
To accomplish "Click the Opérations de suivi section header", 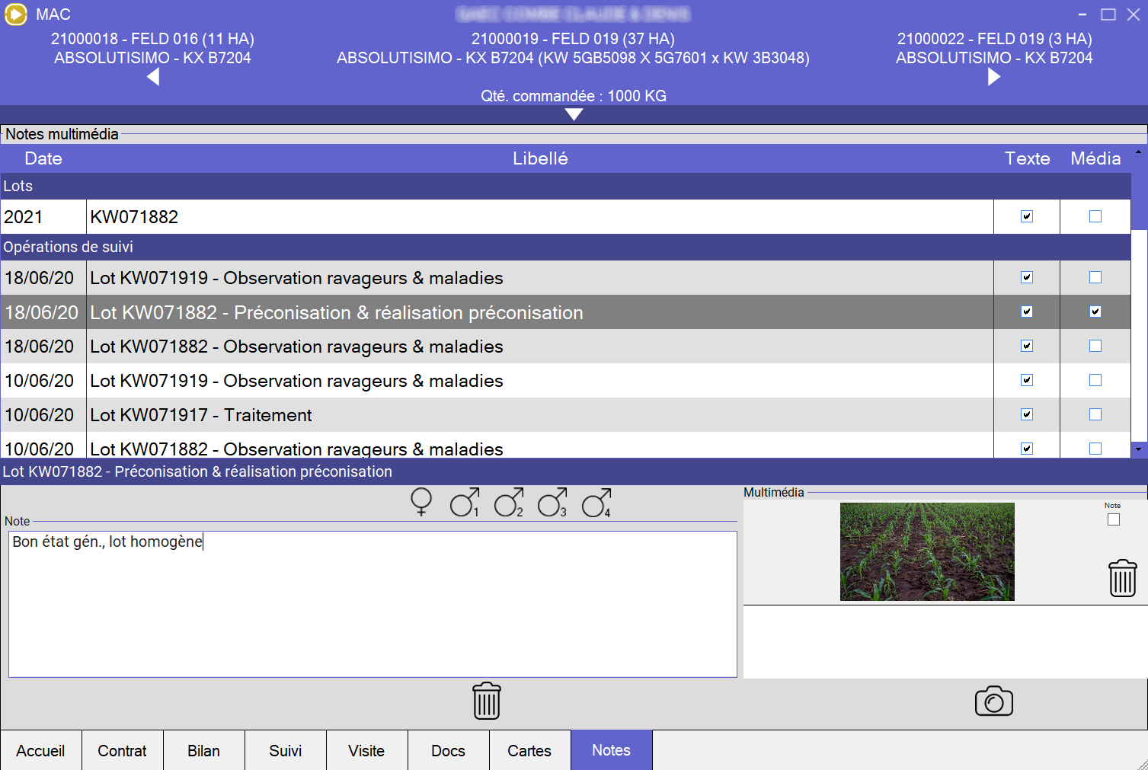I will tap(565, 247).
